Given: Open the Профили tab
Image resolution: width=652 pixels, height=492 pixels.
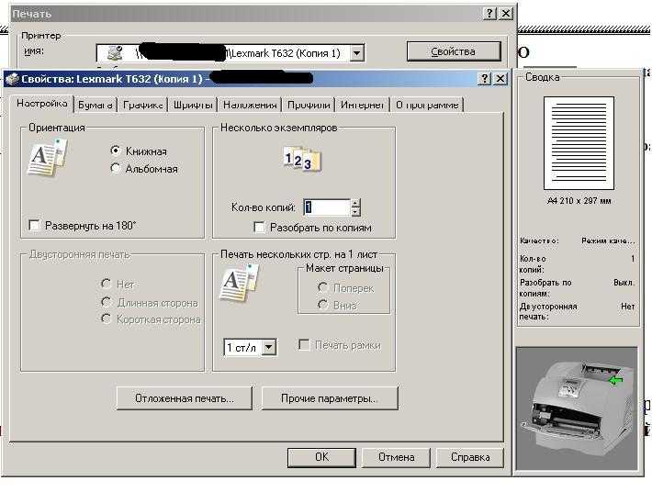Looking at the screenshot, I should 309,105.
